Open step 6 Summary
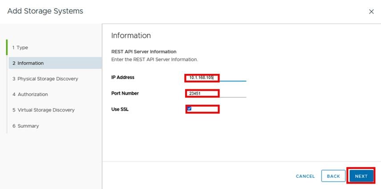 pyautogui.click(x=25, y=126)
